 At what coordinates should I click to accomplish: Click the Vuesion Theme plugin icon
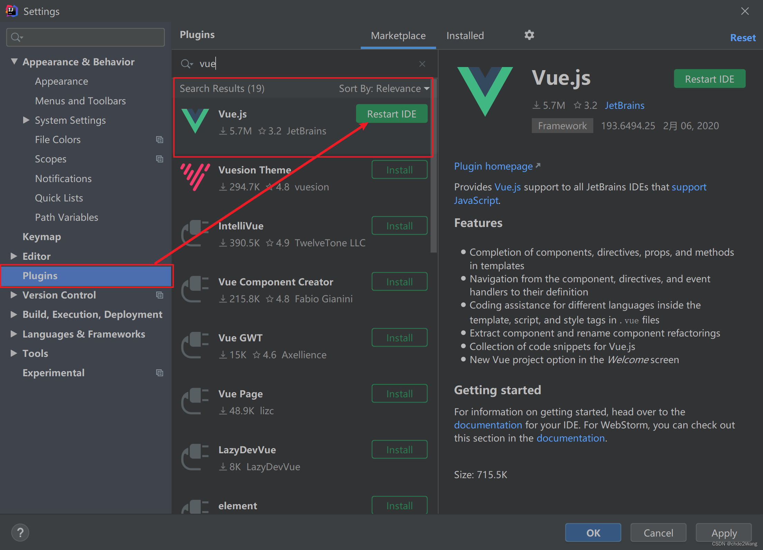point(195,177)
